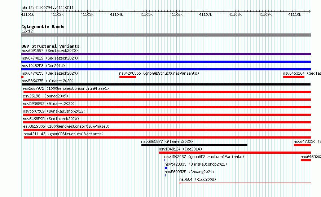Click the 41106k ruler tick label
The height and width of the screenshot is (197, 321).
(x=176, y=14)
